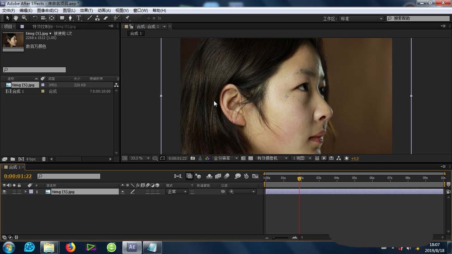The image size is (452, 254).
Task: Toggle Live Update in timeline
Action: (189, 176)
